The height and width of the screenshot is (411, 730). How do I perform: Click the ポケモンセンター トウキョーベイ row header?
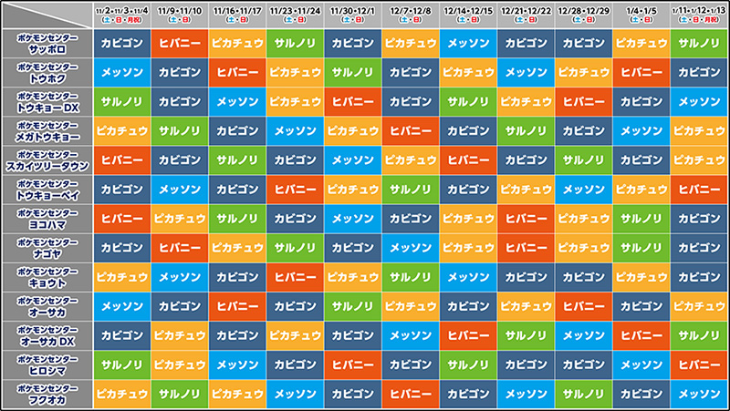click(x=47, y=190)
